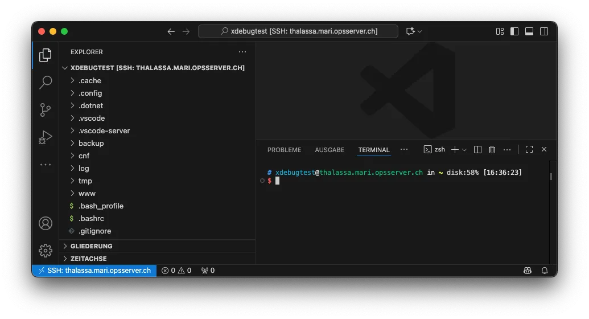589x319 pixels.
Task: Open the chat dropdown arrow beside Copilot icon
Action: (x=420, y=31)
